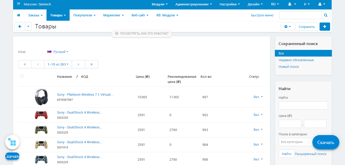Open the AB: Модули menu
The image size is (345, 165).
point(167,15)
